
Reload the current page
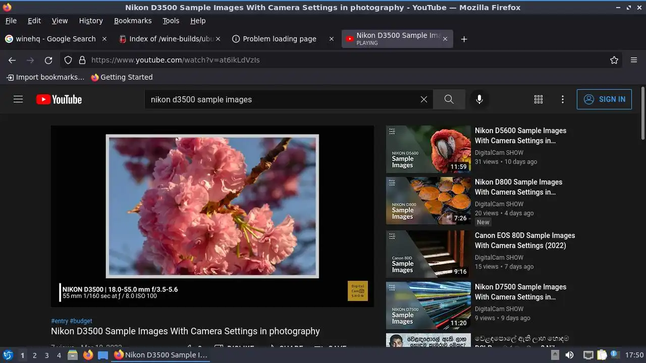(x=48, y=60)
